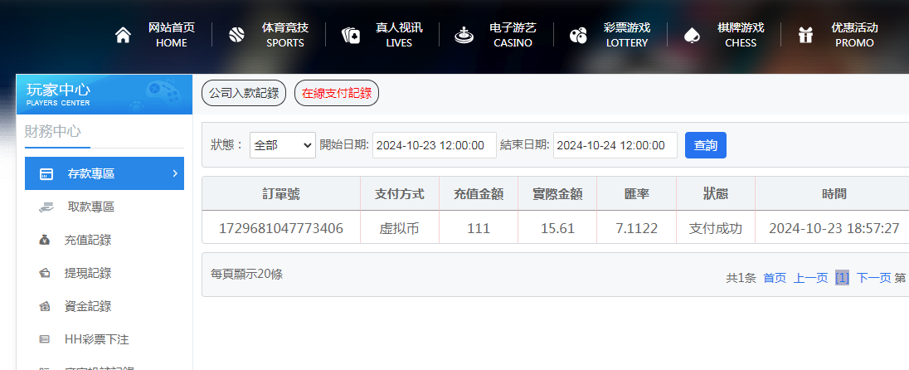Click the 開始日期 start date field
Screen dimensions: 909x370
pos(434,145)
